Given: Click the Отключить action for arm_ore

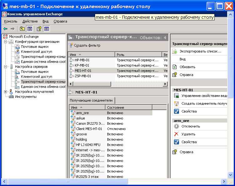Looking at the screenshot, I should pyautogui.click(x=191, y=126).
